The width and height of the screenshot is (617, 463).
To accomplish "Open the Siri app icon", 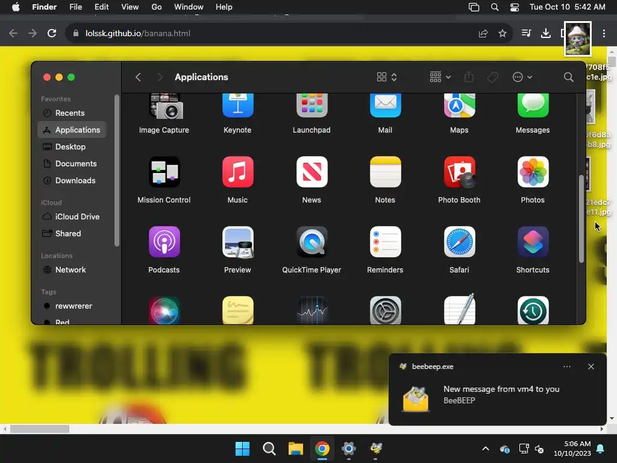I will point(164,310).
